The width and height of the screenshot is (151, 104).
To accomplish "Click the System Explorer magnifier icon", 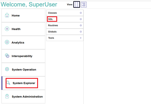I will tap(8, 83).
